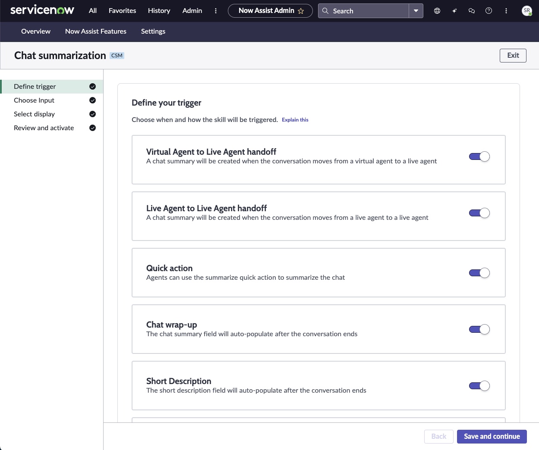Screen dimensions: 539x450
Task: Open the All menu
Action: click(x=93, y=11)
